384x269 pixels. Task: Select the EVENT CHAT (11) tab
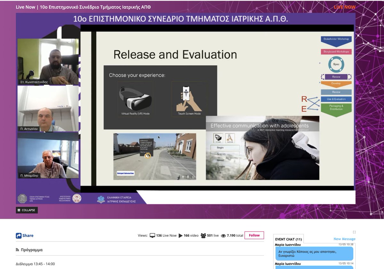click(x=288, y=239)
